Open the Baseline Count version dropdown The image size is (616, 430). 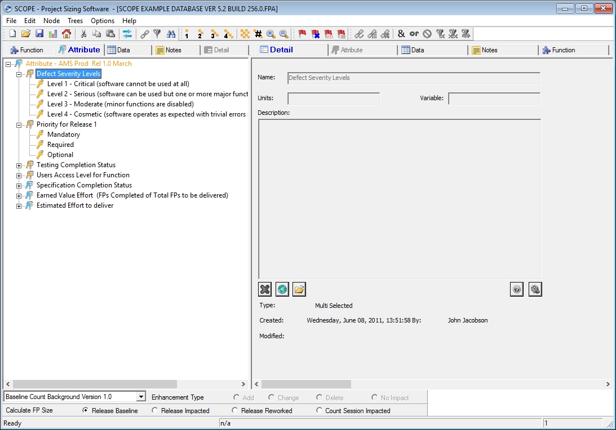pos(141,397)
